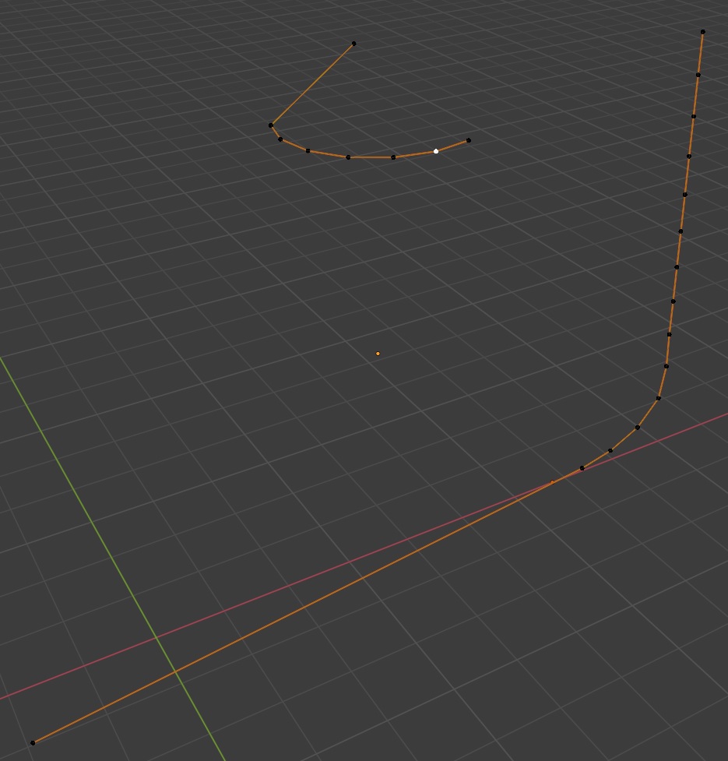728x761 pixels.
Task: Select the end vertex right of the white vertex
Action: (468, 141)
